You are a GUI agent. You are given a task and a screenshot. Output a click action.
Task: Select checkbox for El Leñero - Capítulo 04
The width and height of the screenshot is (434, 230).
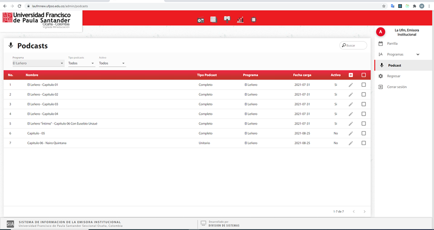coord(364,114)
